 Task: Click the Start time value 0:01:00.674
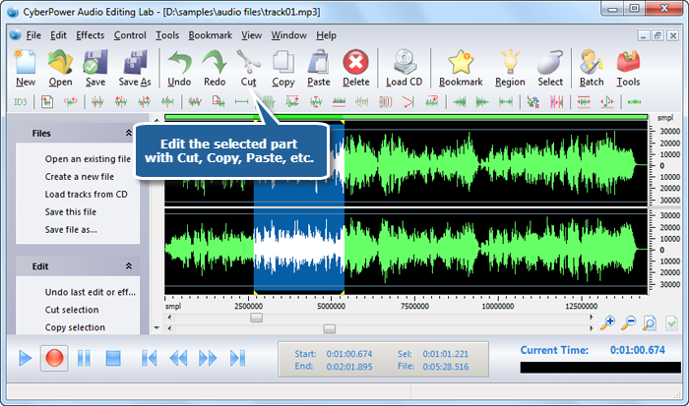[348, 354]
